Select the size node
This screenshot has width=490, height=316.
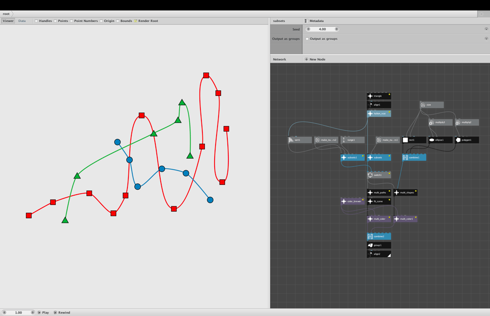432,105
